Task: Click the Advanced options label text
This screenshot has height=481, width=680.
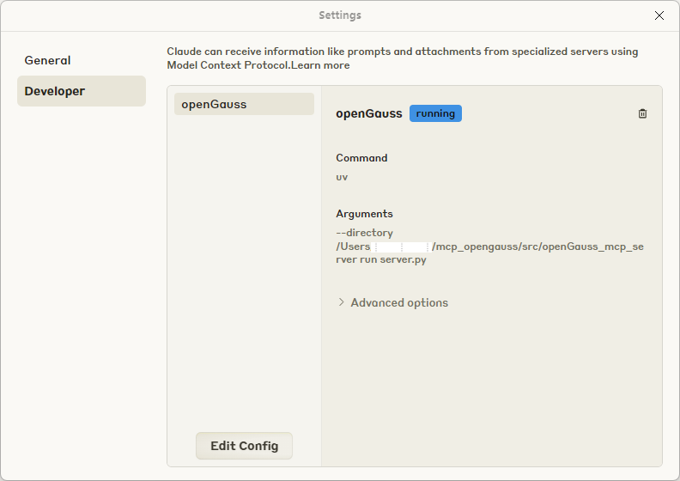Action: coord(399,302)
